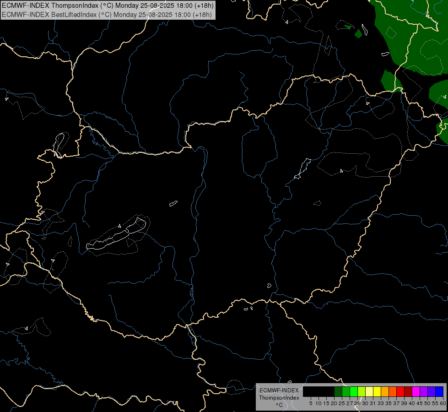Click the °C unit label in legend
448x412 pixels.
[279, 405]
